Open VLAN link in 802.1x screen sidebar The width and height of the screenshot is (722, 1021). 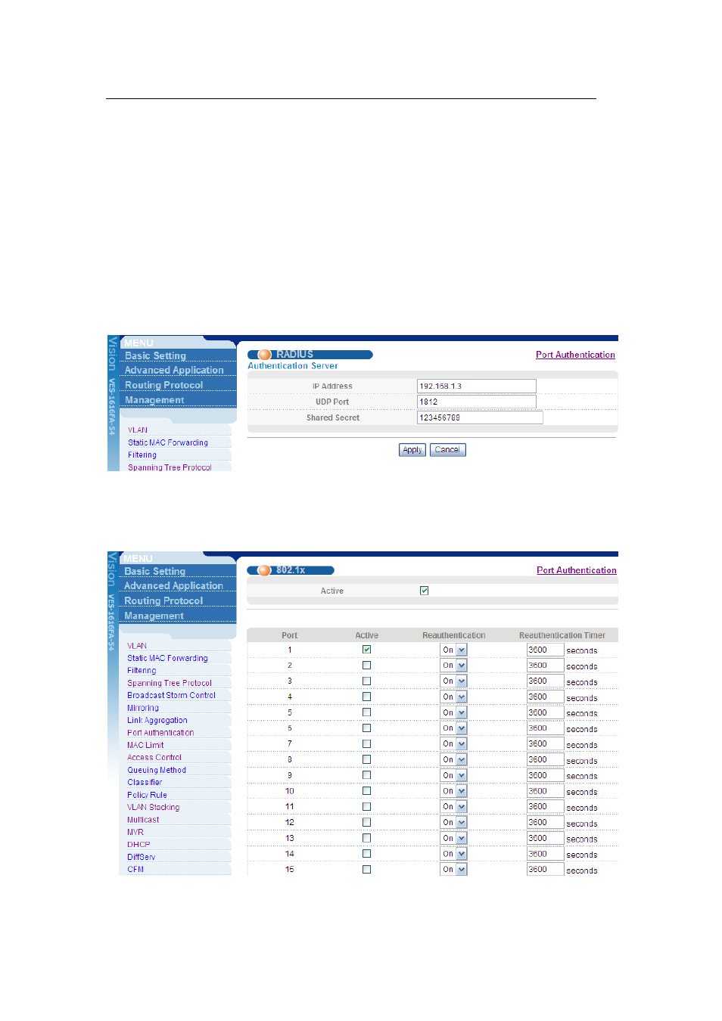[137, 646]
